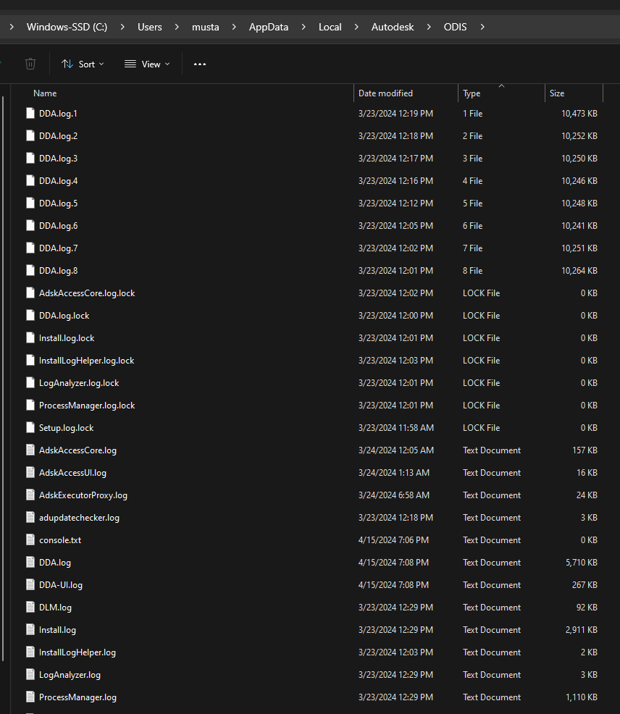Click the document icon beside console.txt

click(x=30, y=539)
